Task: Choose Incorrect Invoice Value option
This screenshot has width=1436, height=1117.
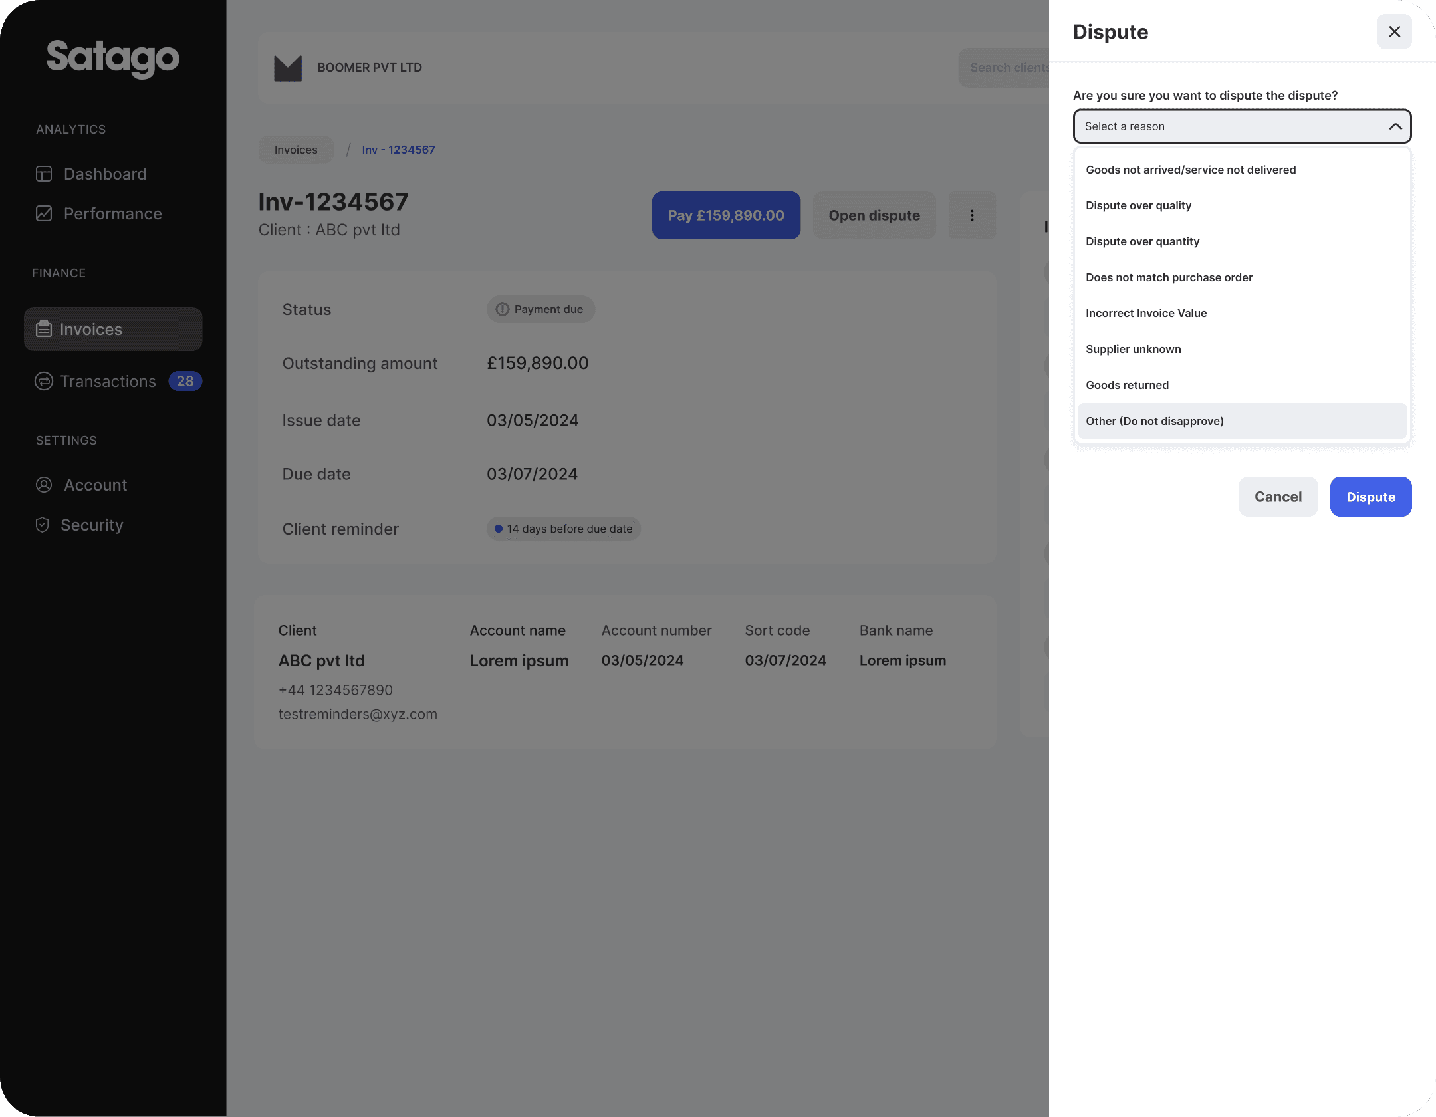Action: click(x=1145, y=313)
